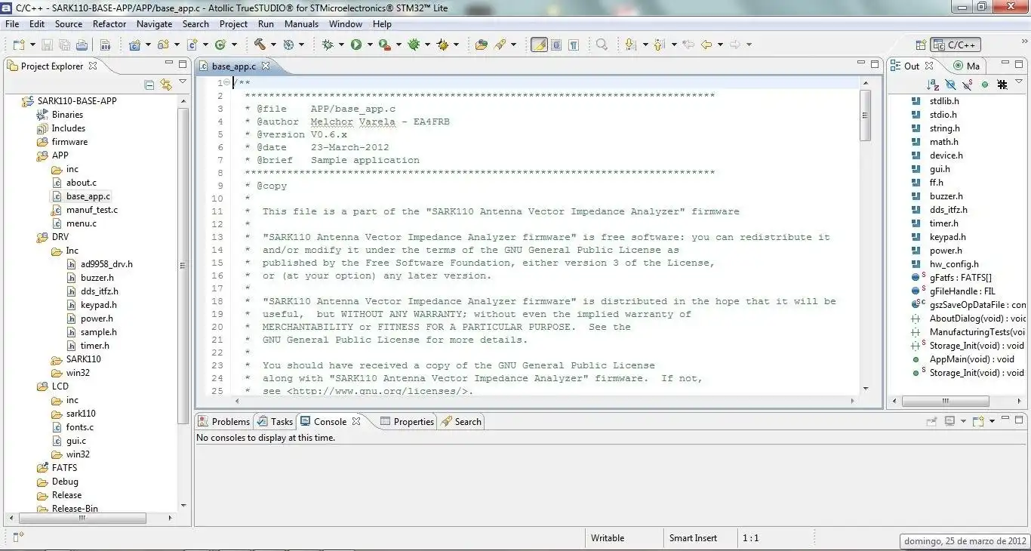Click the New C class icon

(220, 45)
